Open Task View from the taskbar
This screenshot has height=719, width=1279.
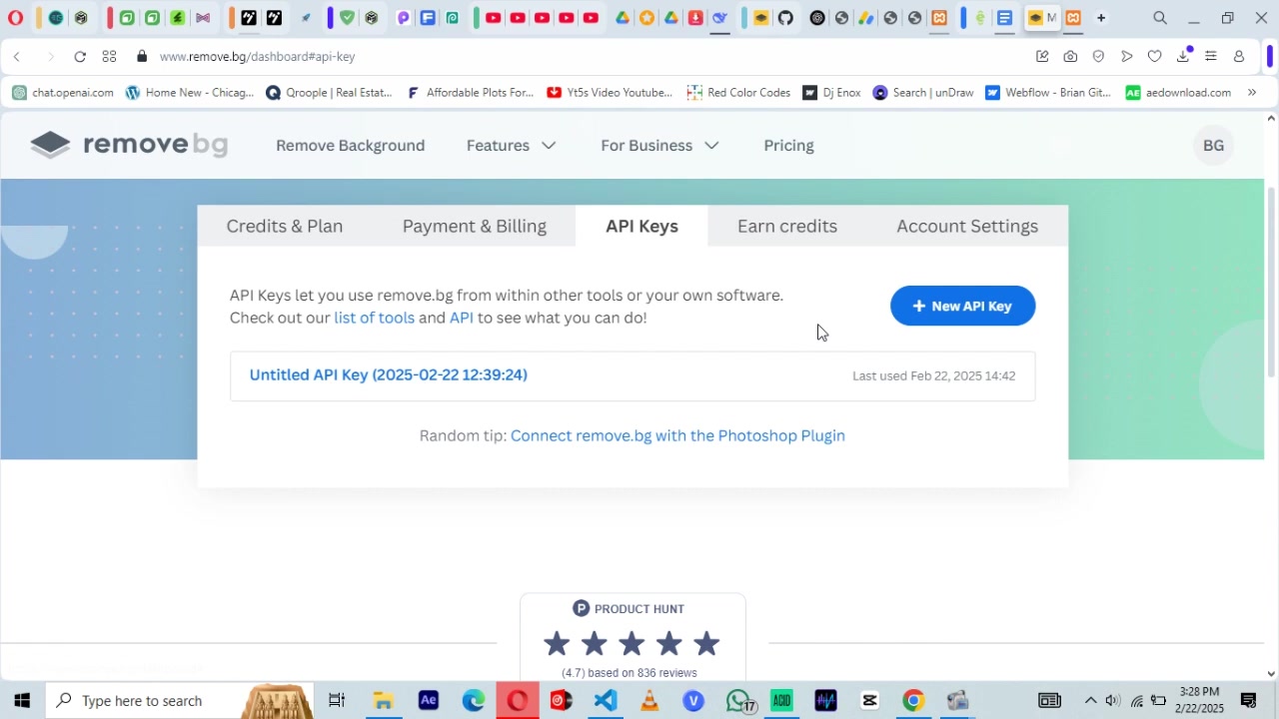tap(337, 700)
